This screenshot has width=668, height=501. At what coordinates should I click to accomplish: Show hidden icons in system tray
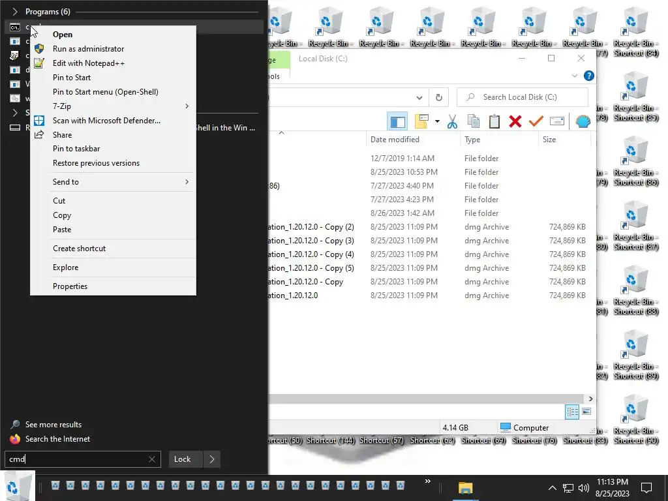(552, 488)
